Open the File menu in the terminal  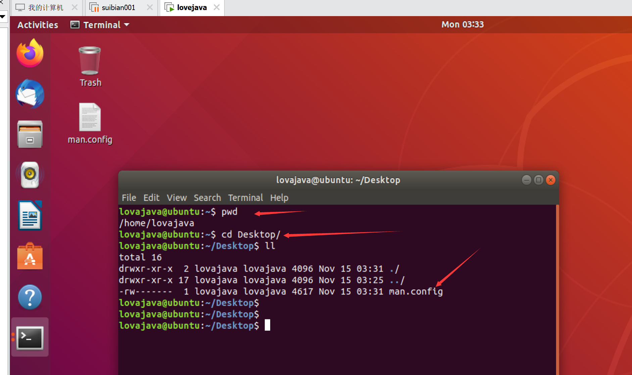(129, 198)
